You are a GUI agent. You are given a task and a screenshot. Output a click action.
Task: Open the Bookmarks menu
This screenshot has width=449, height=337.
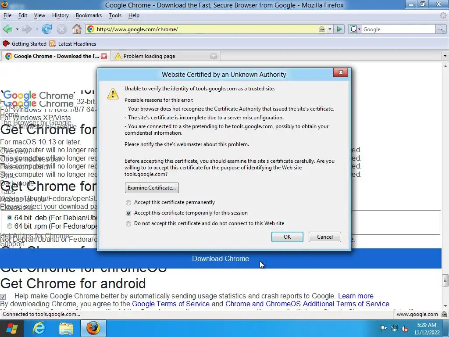[x=89, y=15]
